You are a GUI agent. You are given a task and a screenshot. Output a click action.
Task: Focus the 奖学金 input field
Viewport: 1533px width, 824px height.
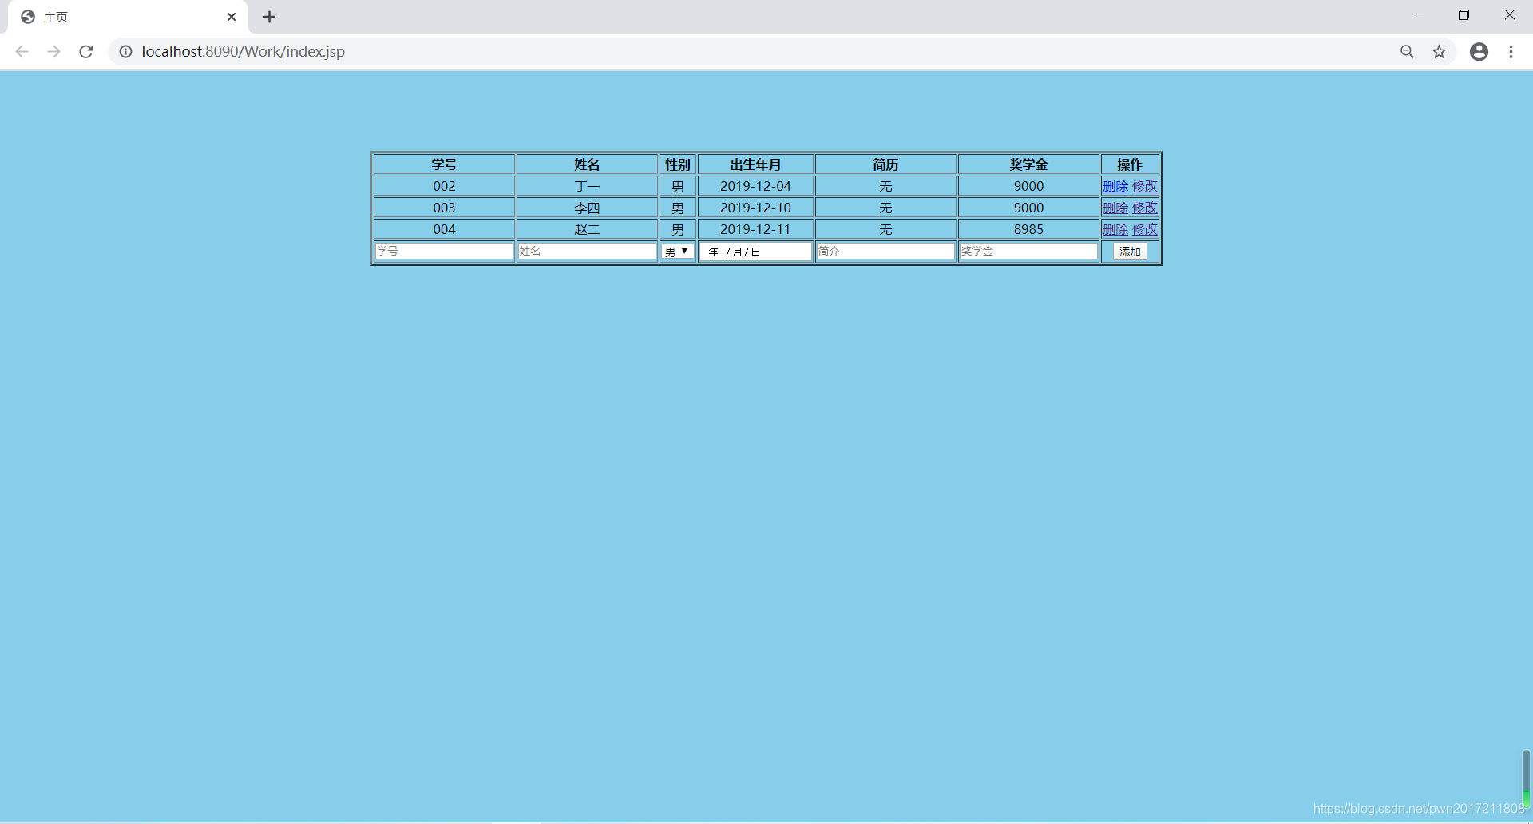click(x=1028, y=251)
